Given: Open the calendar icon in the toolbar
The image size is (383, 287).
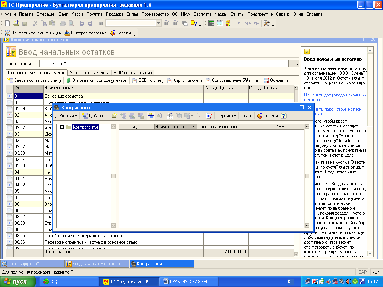Looking at the screenshot, I should pyautogui.click(x=220, y=24).
